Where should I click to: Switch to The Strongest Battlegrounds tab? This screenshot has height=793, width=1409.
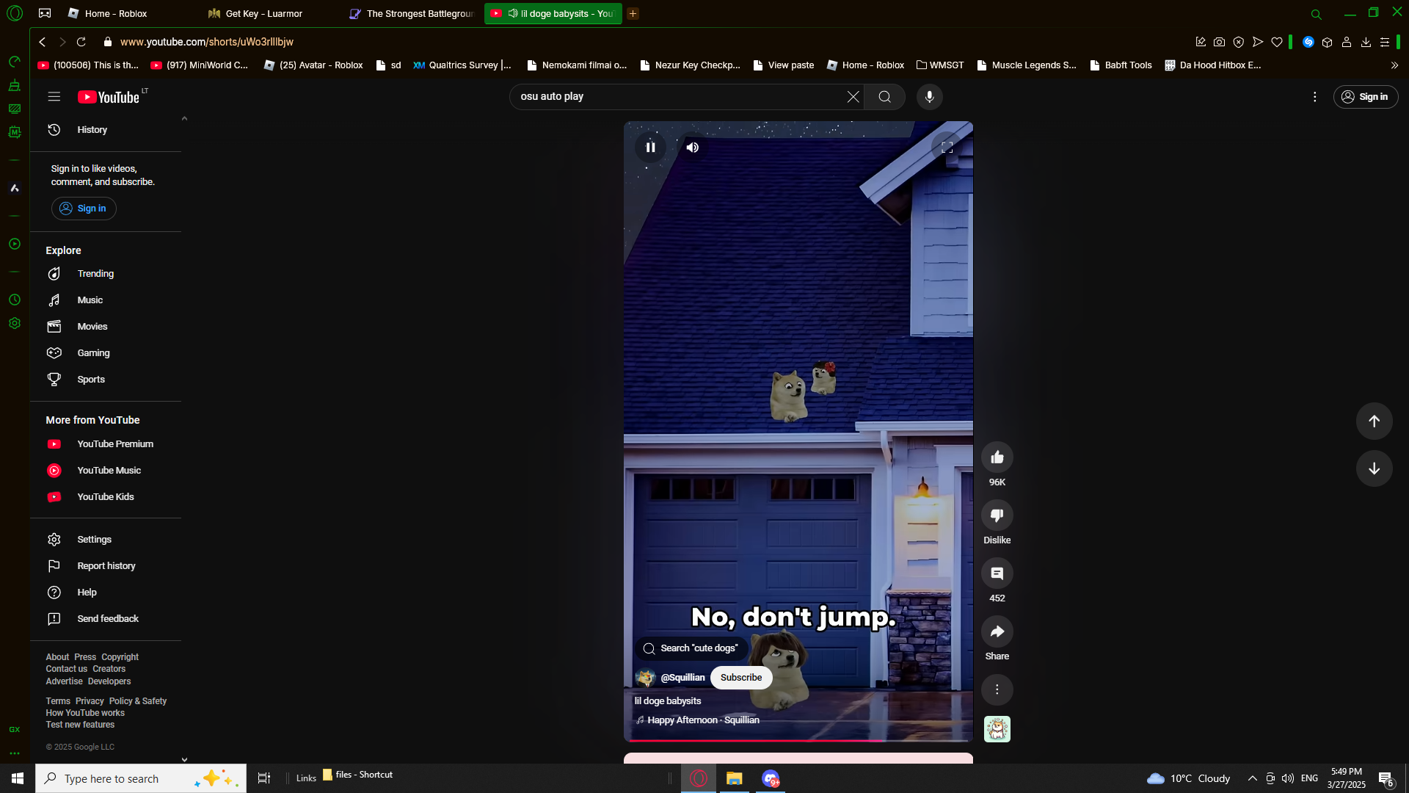pos(411,14)
